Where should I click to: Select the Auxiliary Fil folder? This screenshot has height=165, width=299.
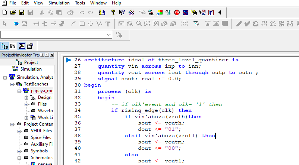(42, 144)
